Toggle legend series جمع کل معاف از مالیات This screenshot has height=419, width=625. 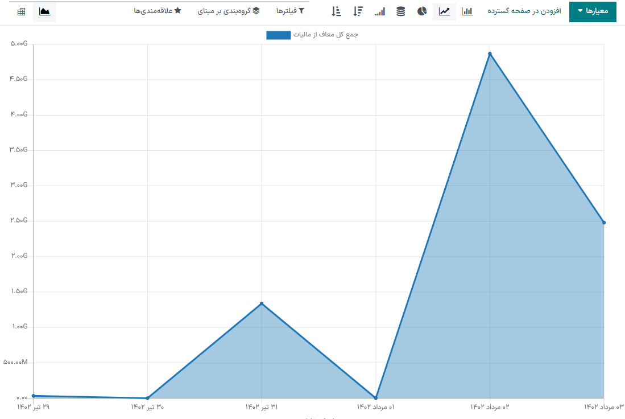325,35
